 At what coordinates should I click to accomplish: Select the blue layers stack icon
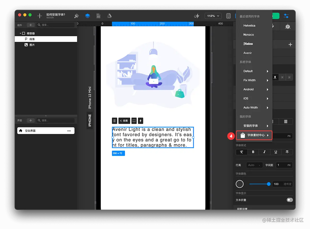tap(87, 16)
